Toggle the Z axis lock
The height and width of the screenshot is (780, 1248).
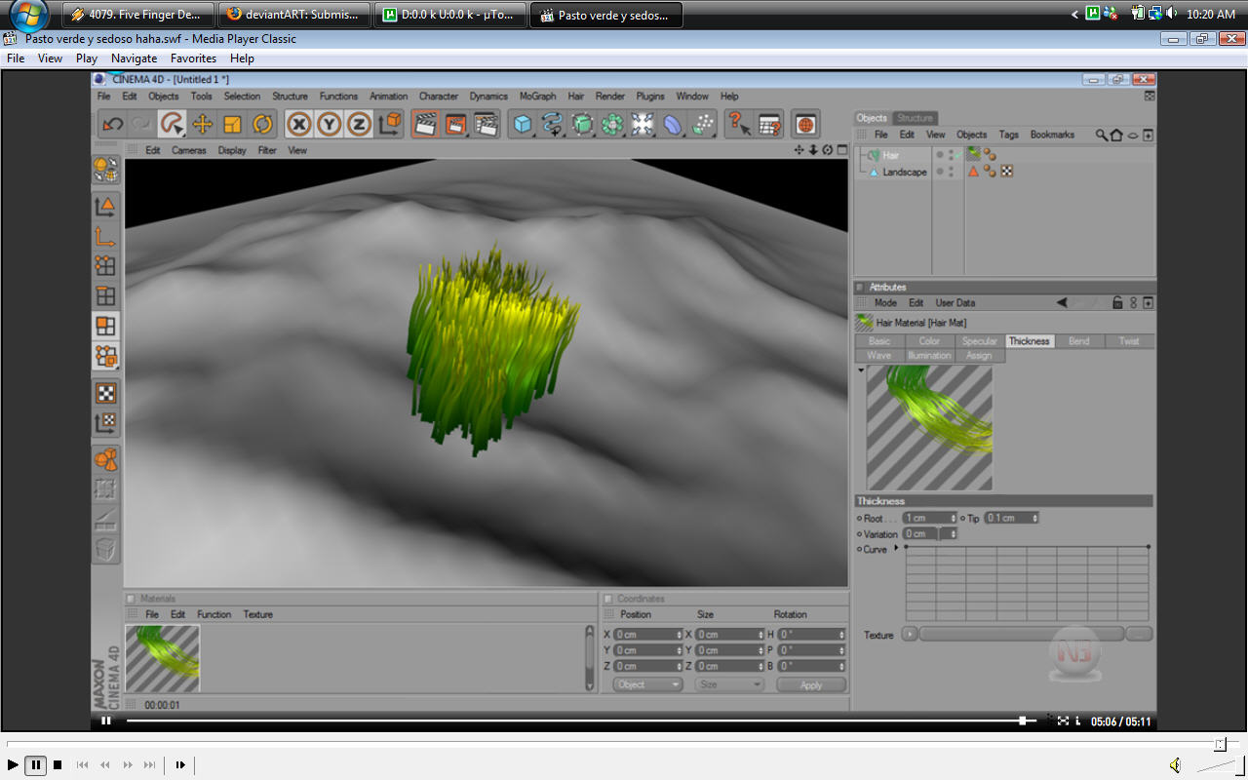[x=359, y=124]
